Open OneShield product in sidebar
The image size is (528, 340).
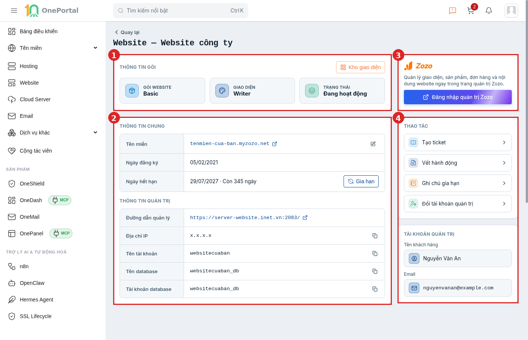(x=53, y=184)
